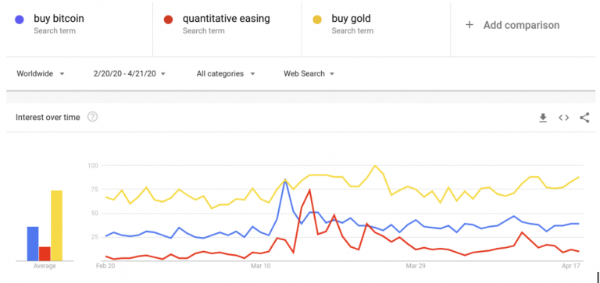Image resolution: width=600 pixels, height=283 pixels.
Task: Open the help icon beside Interest over time
Action: click(x=93, y=117)
